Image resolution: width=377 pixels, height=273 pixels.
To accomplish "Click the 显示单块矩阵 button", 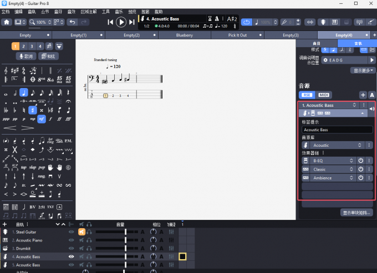I will tap(356, 213).
